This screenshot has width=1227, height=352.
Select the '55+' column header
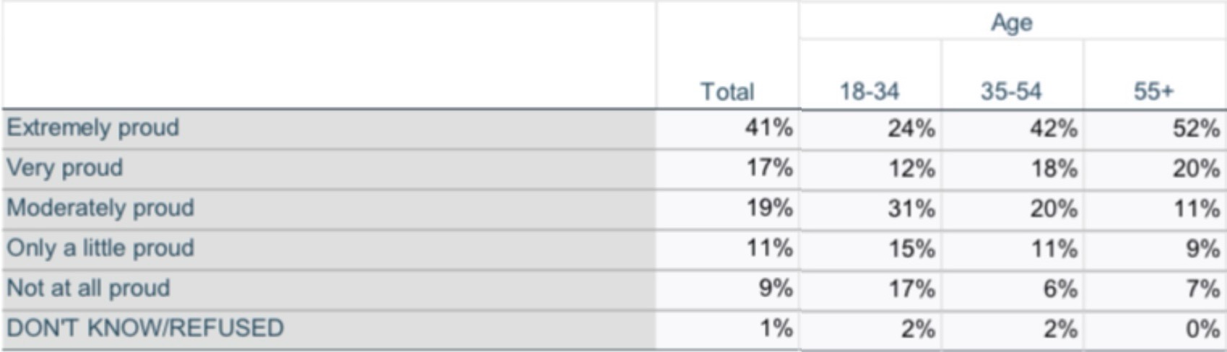(x=1154, y=92)
